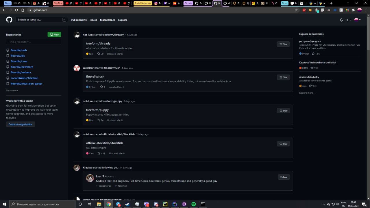
Task: Bookmark the page with star icon
Action: coord(296,10)
